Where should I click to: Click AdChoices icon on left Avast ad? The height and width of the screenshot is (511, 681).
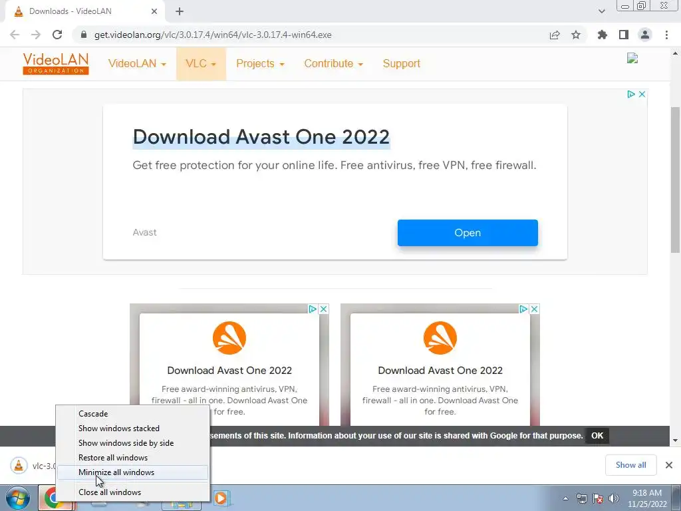313,309
